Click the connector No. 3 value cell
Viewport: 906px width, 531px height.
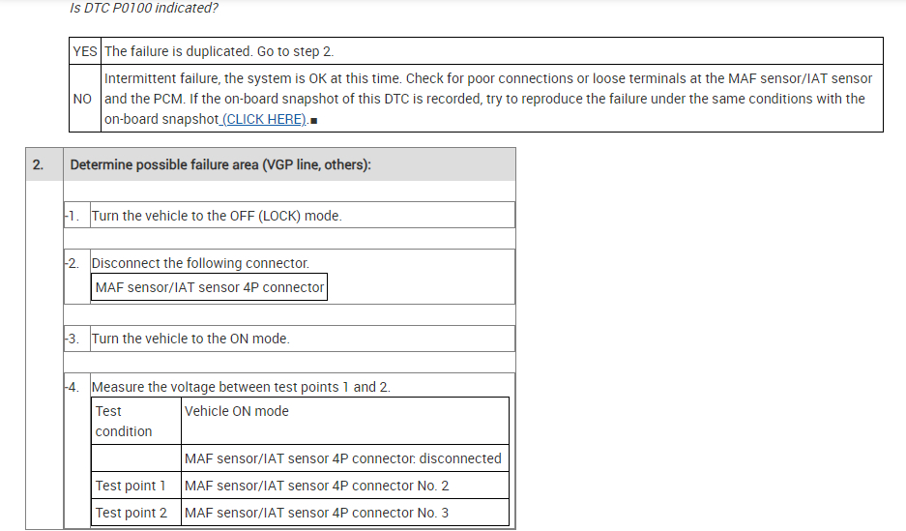345,513
